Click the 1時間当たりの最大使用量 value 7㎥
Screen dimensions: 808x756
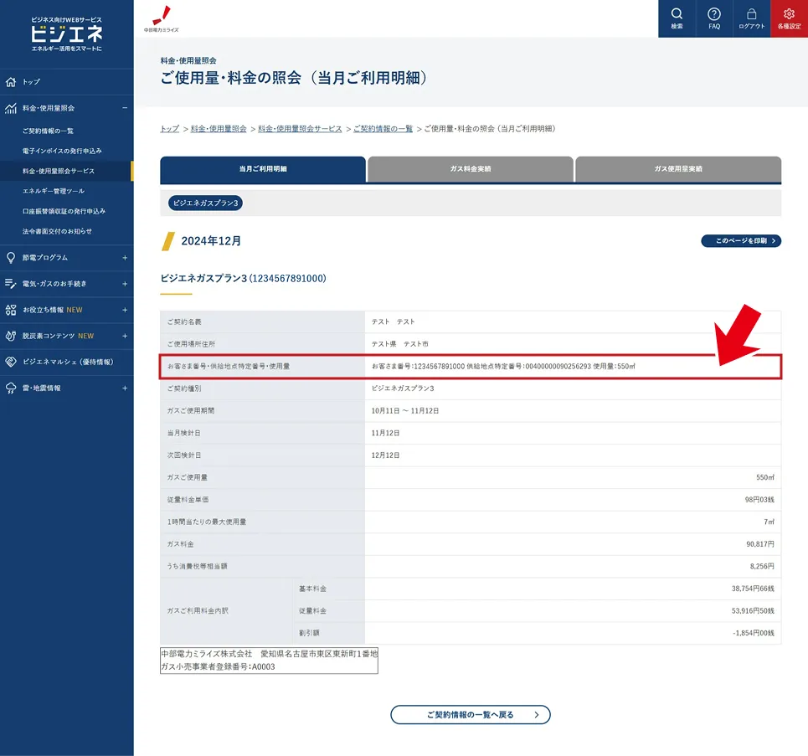tap(769, 522)
